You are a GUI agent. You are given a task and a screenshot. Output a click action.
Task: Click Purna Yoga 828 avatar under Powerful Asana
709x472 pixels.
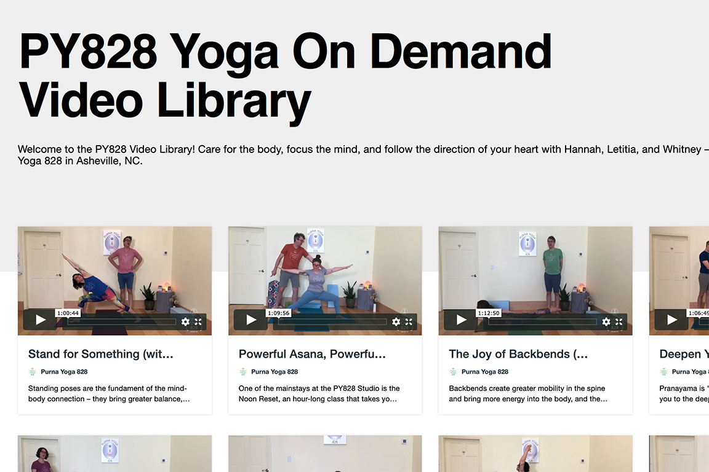[243, 372]
